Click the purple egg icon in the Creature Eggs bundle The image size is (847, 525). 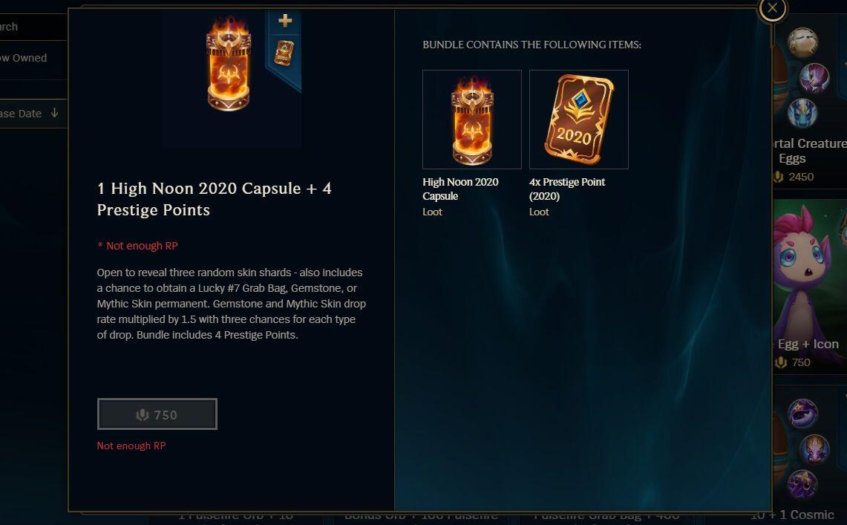814,78
